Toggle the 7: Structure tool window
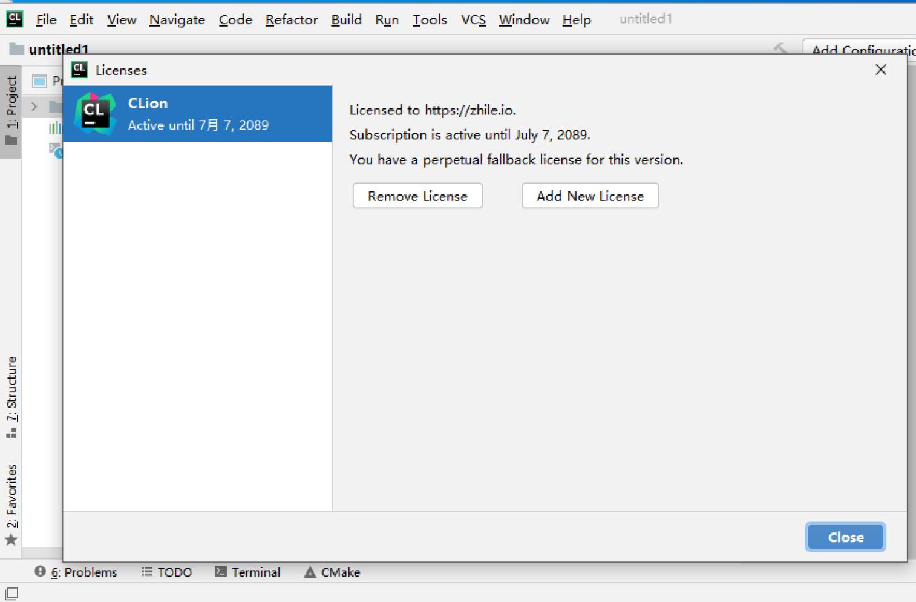The image size is (916, 602). [x=11, y=397]
